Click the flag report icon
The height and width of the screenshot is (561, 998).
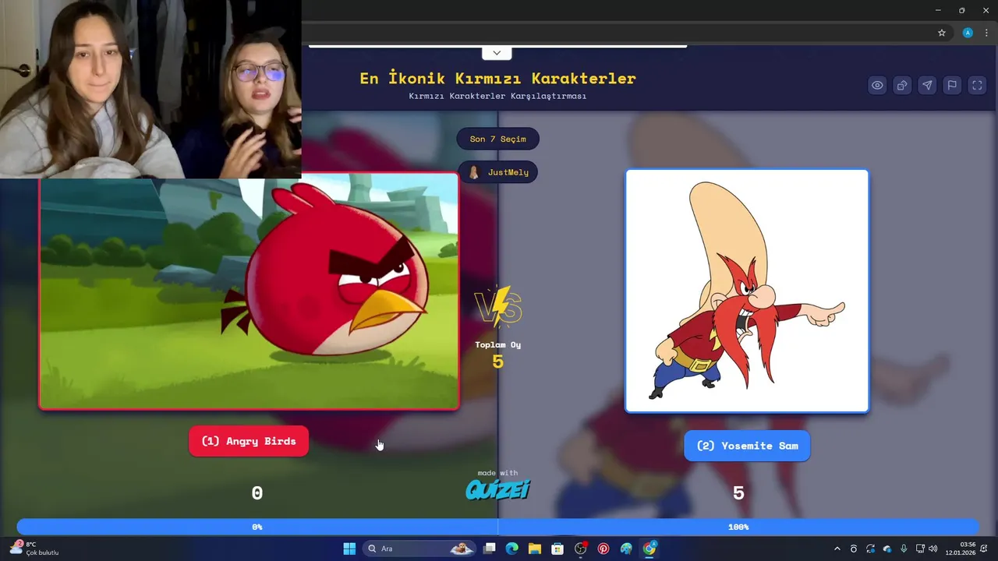tap(952, 85)
